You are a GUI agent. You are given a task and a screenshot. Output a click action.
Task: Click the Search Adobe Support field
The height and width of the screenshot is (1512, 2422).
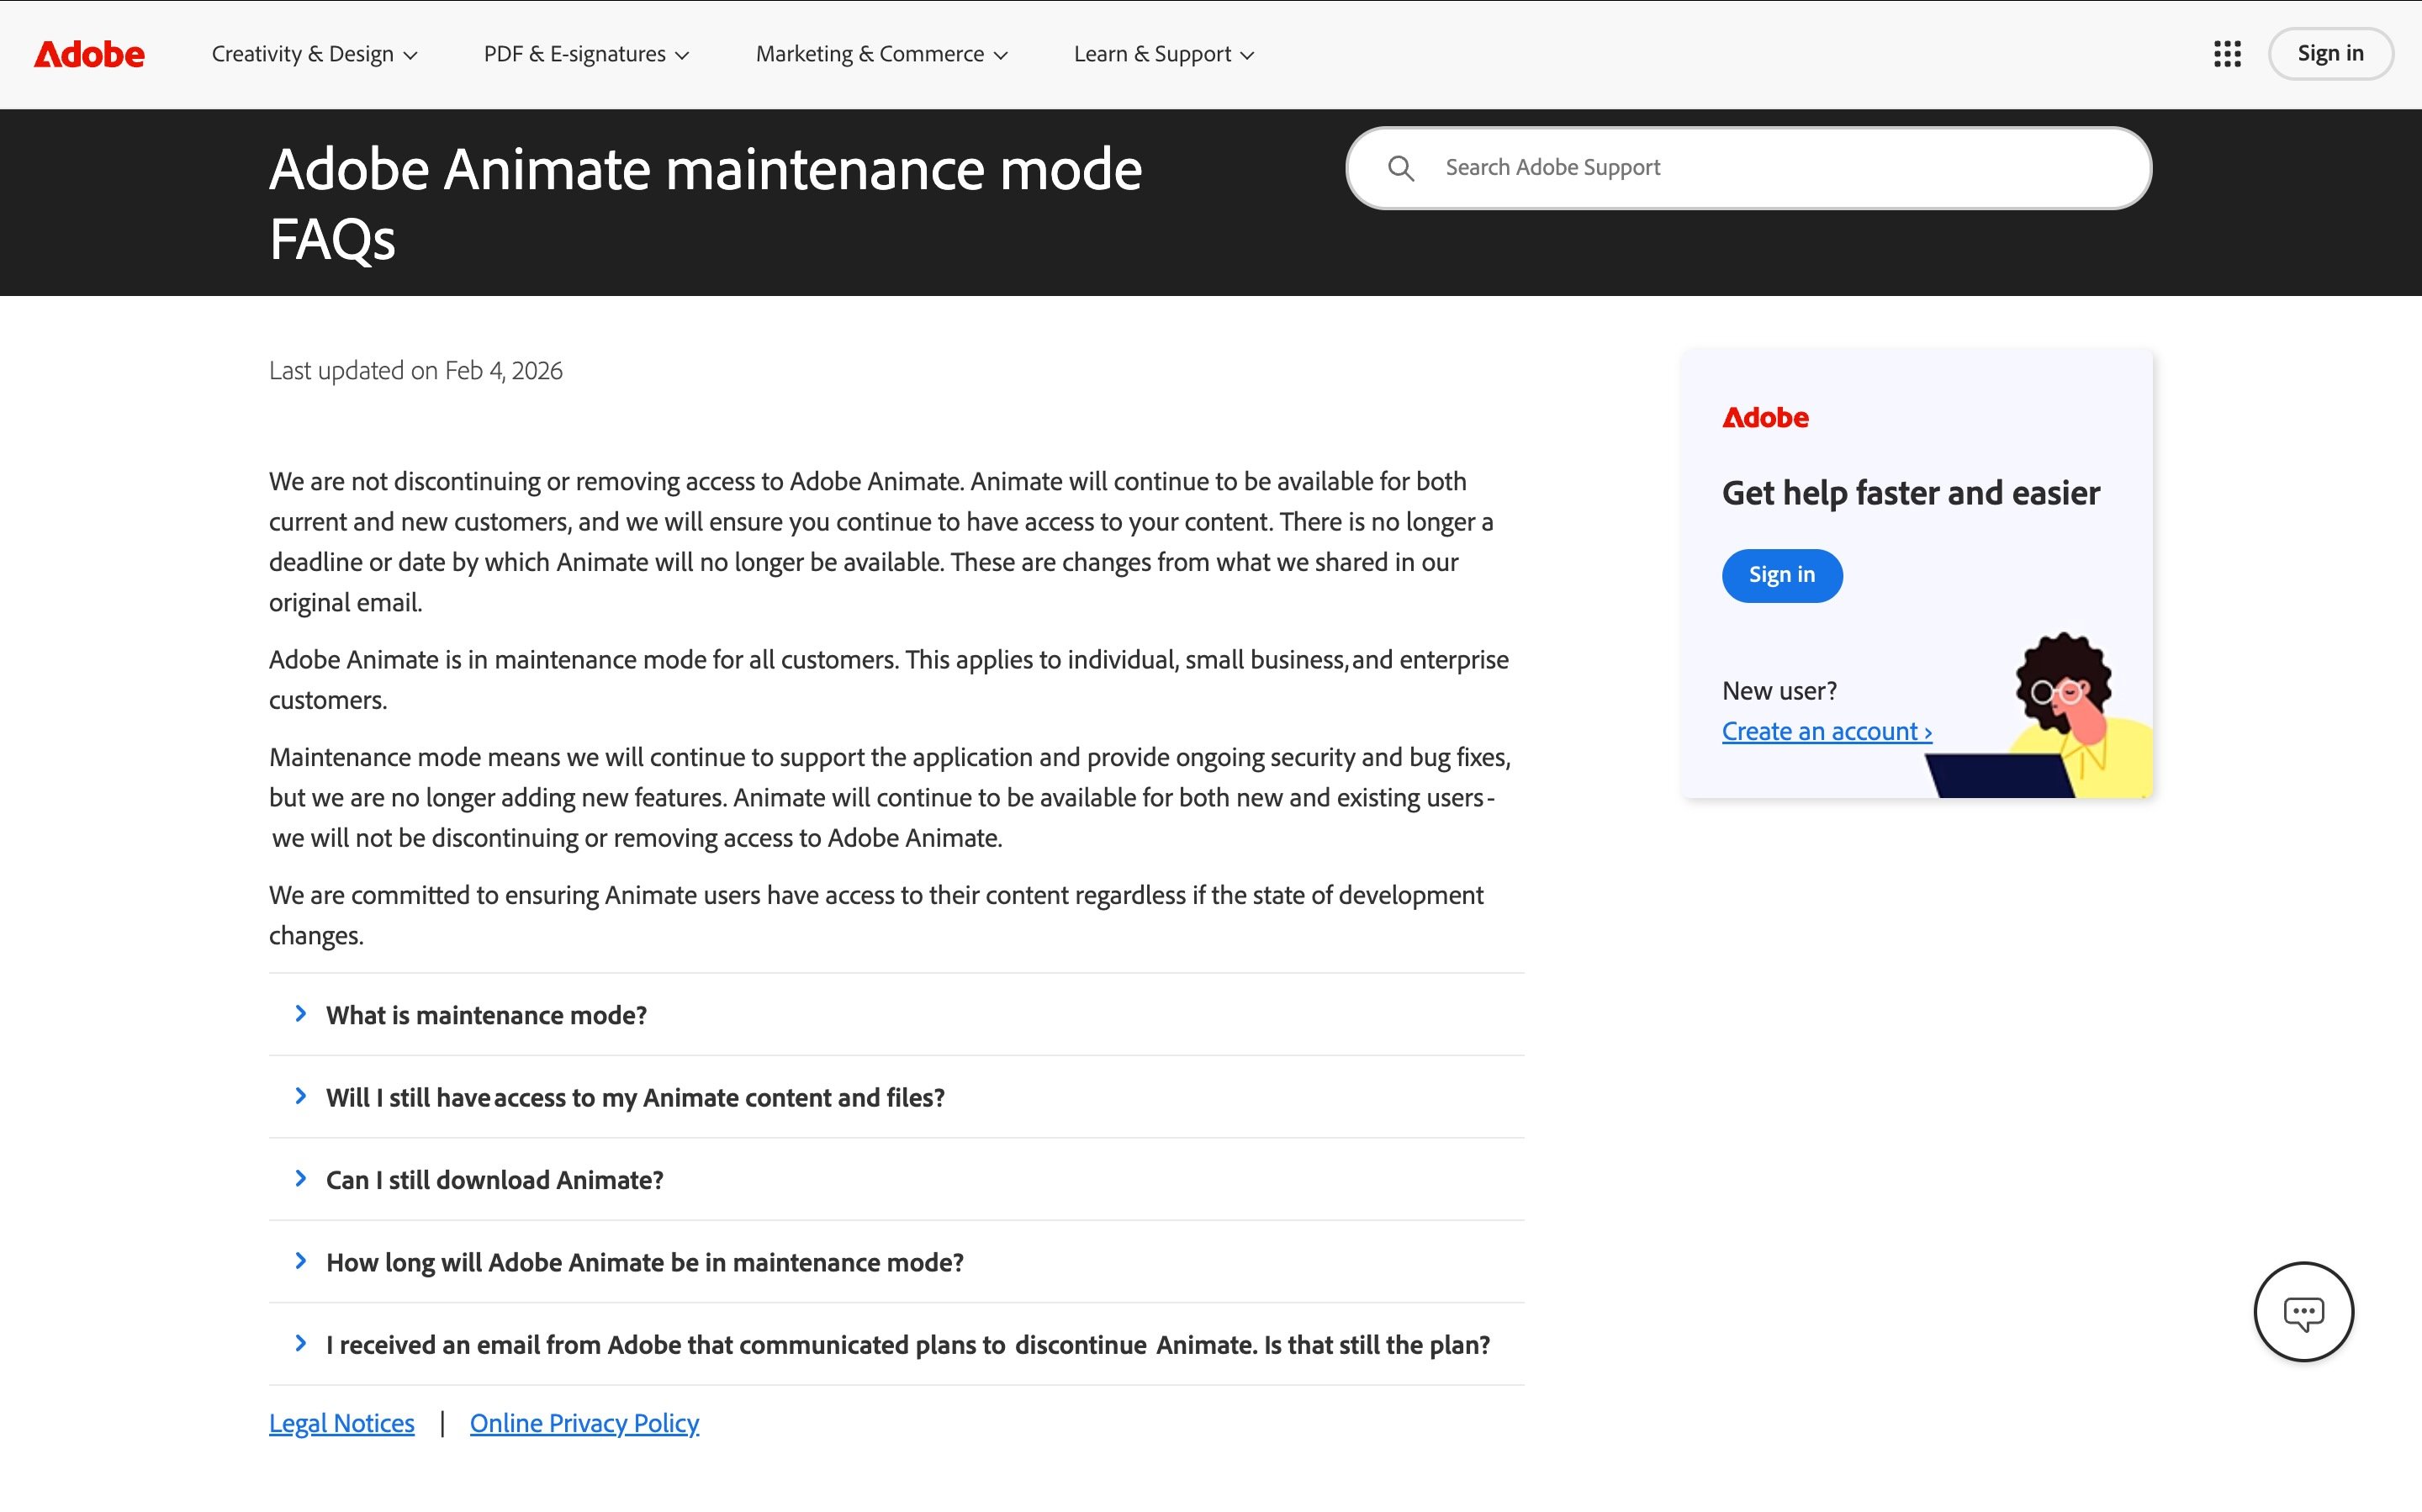[x=1700, y=167]
